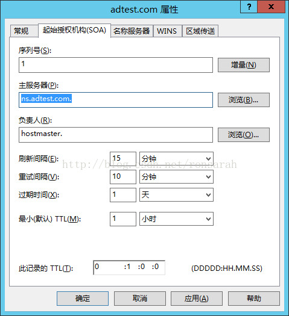Close the adtest.com properties dialog
The width and height of the screenshot is (289, 316).
click(x=272, y=7)
